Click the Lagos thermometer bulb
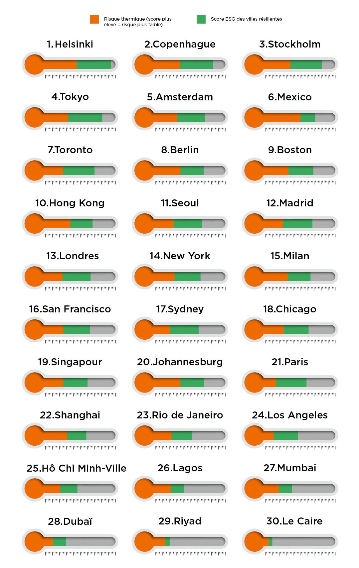 (x=144, y=489)
